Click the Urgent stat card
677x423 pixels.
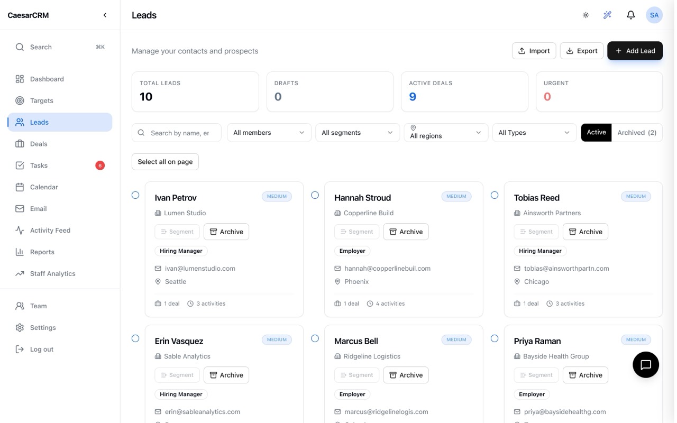click(599, 91)
